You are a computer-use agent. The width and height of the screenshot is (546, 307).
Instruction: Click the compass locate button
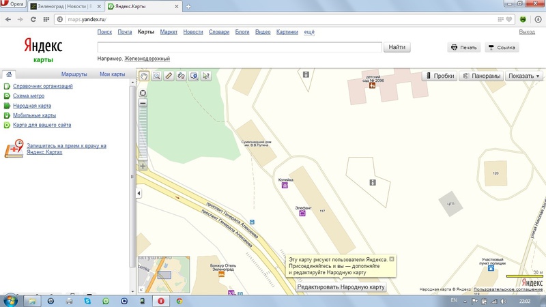143,93
